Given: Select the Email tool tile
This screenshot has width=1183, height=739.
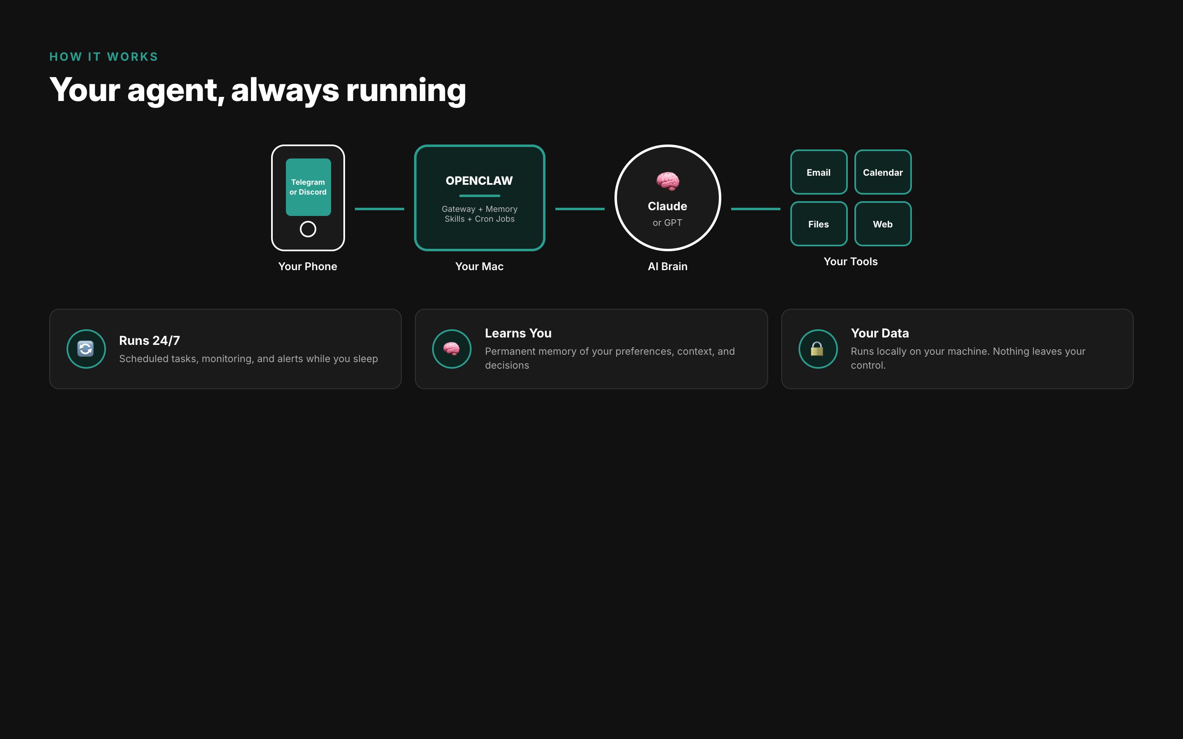Looking at the screenshot, I should 818,172.
